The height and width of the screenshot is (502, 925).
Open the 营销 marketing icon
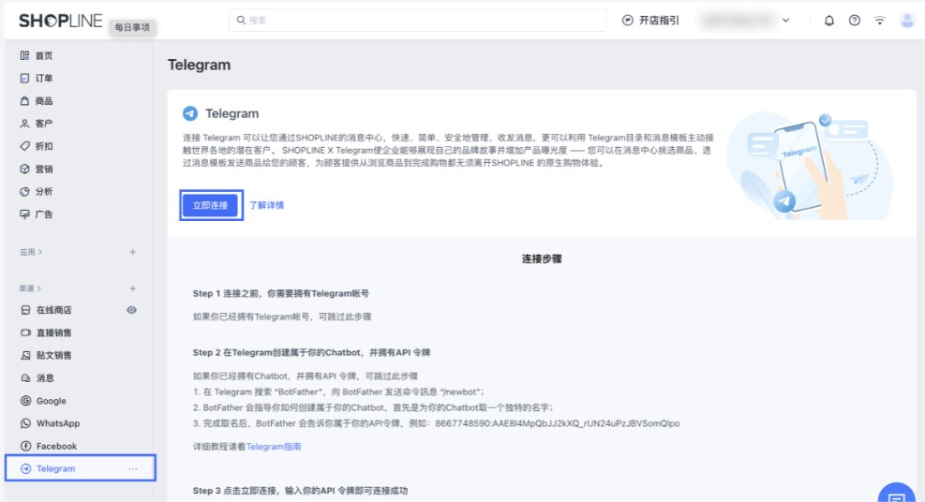(24, 169)
